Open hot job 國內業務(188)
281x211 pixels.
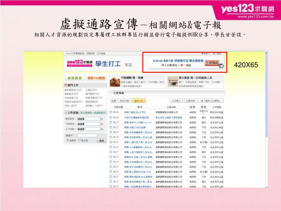point(92,94)
